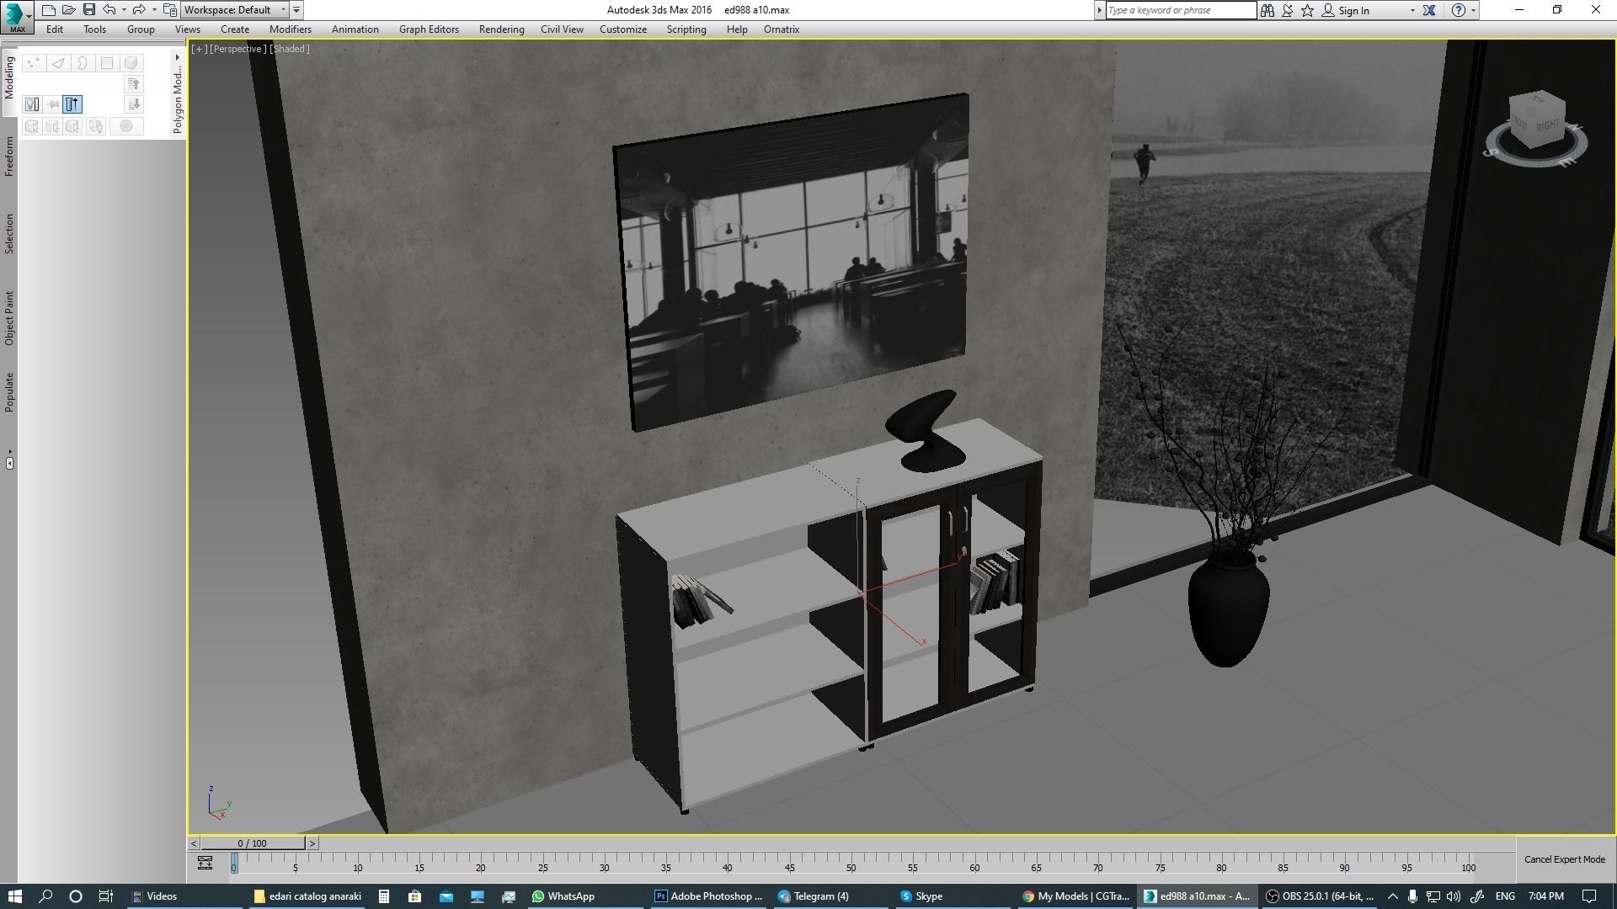Toggle Preview Off highlighted button
1617x909 pixels.
pyautogui.click(x=72, y=104)
